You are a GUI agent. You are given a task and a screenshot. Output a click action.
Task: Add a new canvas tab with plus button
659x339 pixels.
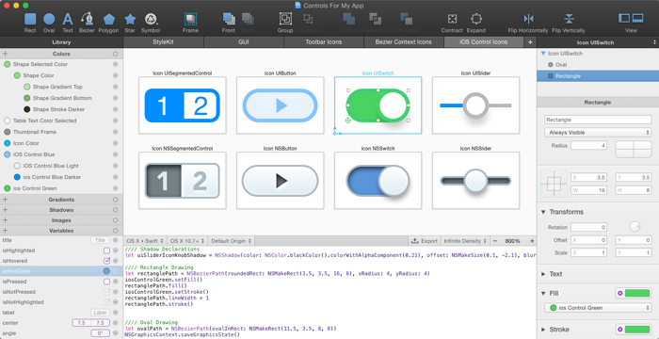[x=530, y=42]
